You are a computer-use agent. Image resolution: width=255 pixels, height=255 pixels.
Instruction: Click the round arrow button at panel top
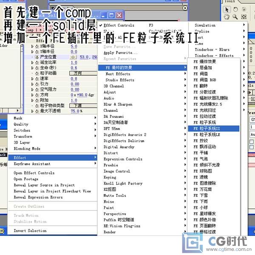click(x=185, y=8)
